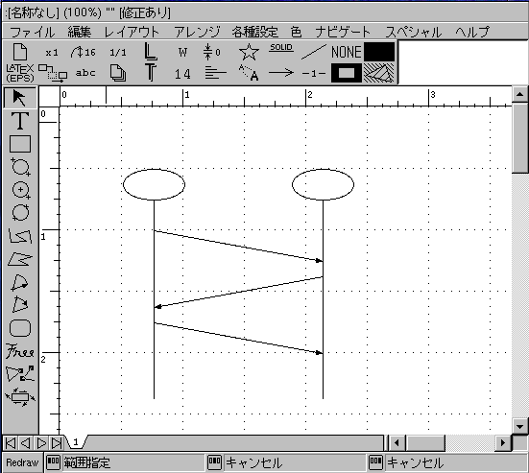Select the freehand Free tool
529x473 pixels.
(x=20, y=351)
